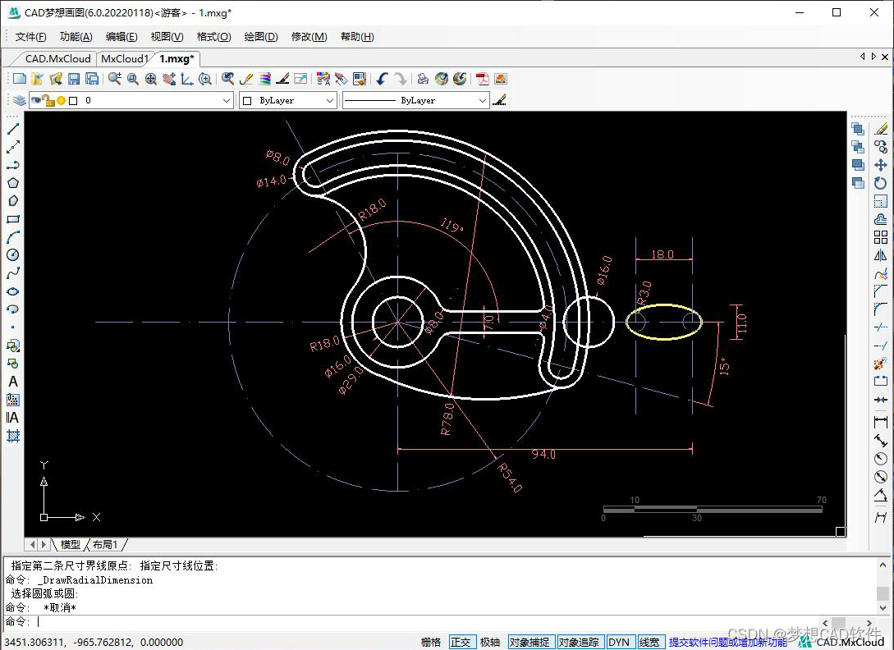Screen dimensions: 894x650
Task: Open the 绘图(D) menu
Action: (260, 36)
